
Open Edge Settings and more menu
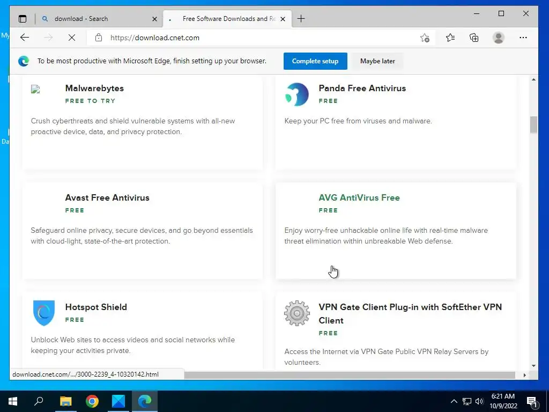point(523,38)
